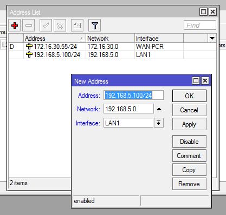Select the 172.16.30.55/24 address row
Image resolution: width=226 pixels, height=215 pixels.
click(x=112, y=47)
